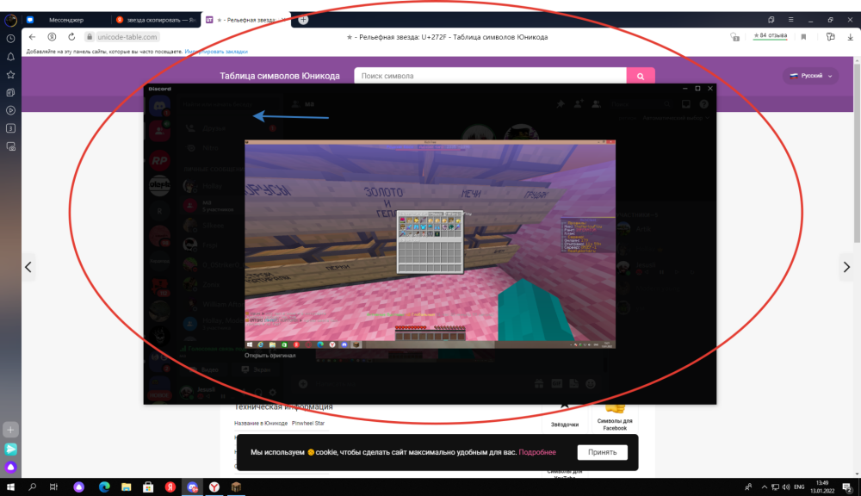The image size is (861, 496).
Task: Open the '84 отзыва' site reviews
Action: [770, 35]
